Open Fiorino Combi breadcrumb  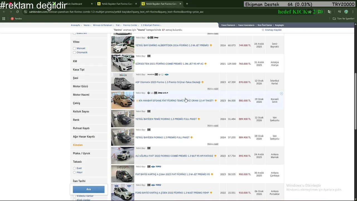pyautogui.click(x=130, y=25)
